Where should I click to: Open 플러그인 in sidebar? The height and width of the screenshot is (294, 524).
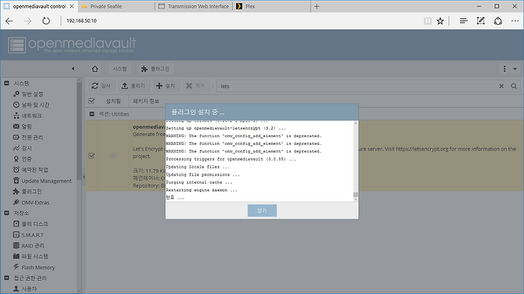pos(28,191)
